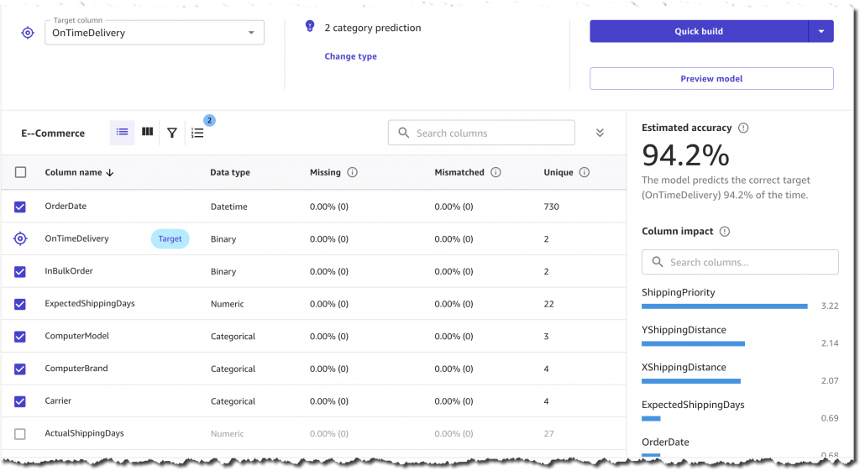860x471 pixels.
Task: Click the Change type link
Action: click(x=350, y=56)
